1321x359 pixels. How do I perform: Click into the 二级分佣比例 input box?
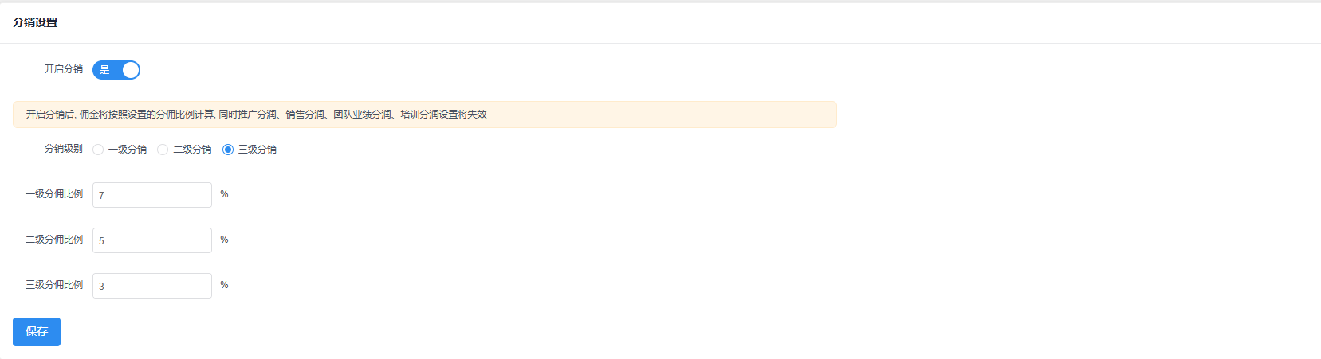[151, 240]
